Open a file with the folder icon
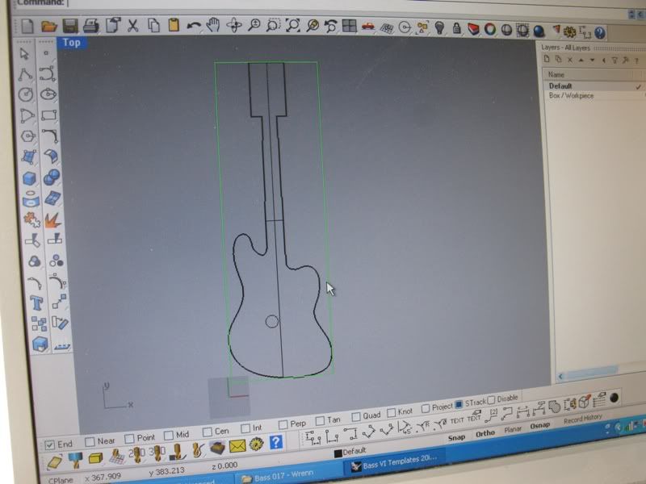 coord(49,27)
